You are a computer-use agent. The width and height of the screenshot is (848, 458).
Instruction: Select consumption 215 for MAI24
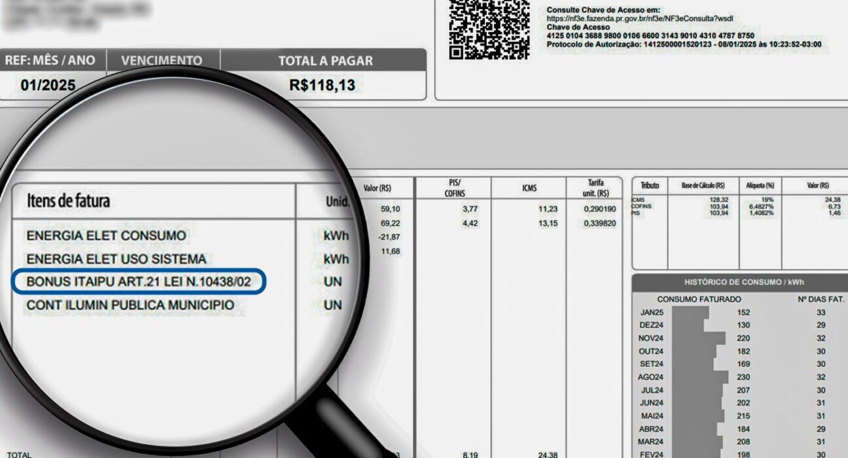[x=743, y=416]
